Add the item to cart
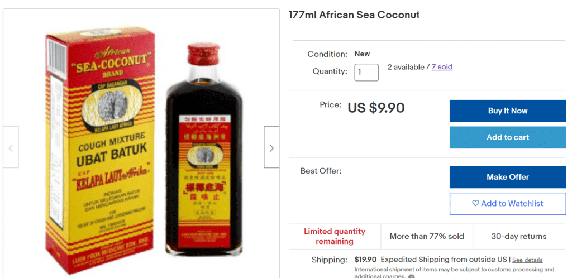This screenshot has height=278, width=572. [507, 137]
